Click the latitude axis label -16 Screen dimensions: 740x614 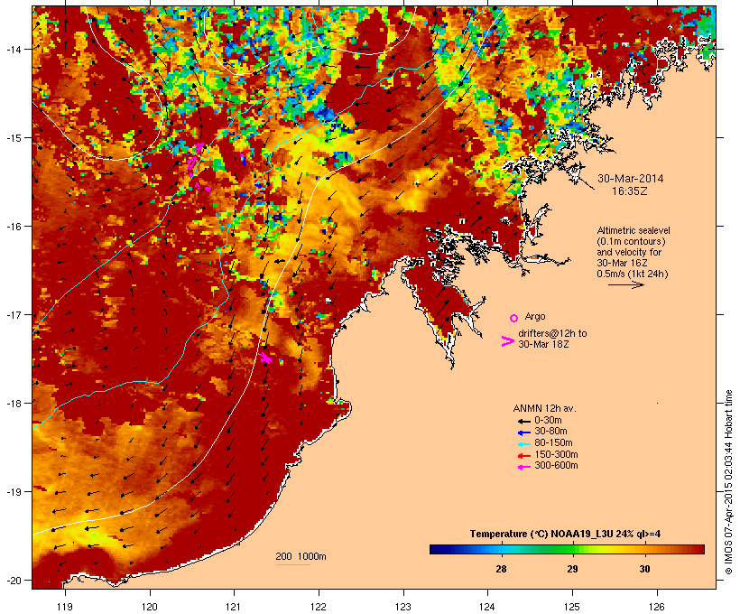click(x=13, y=227)
